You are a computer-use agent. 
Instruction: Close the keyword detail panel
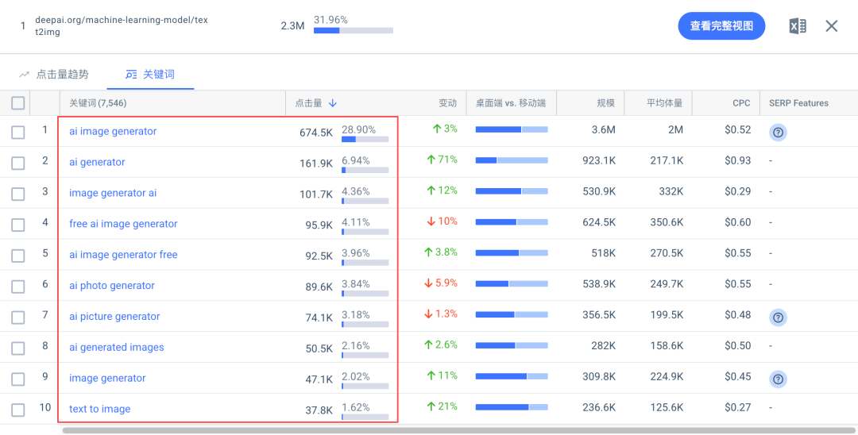(831, 25)
